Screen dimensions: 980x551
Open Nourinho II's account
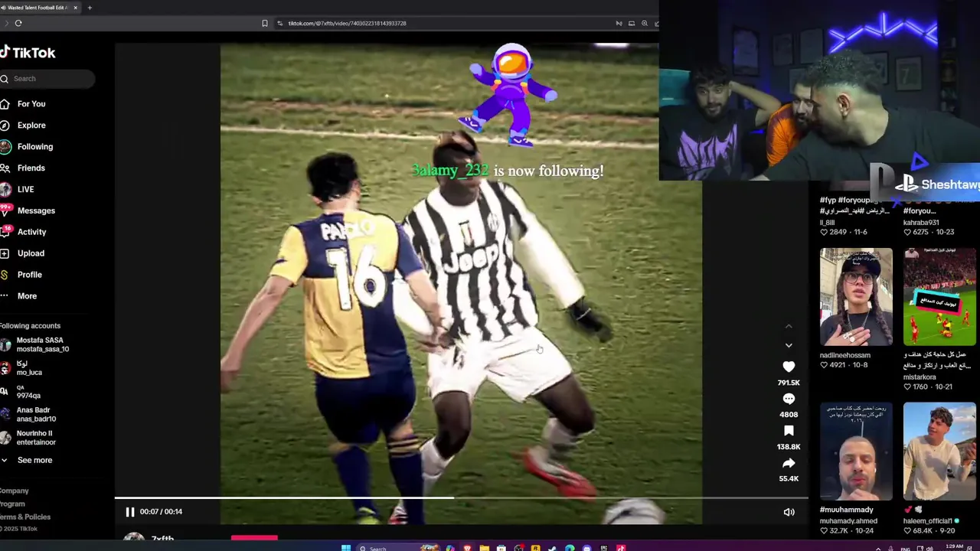[x=29, y=438]
